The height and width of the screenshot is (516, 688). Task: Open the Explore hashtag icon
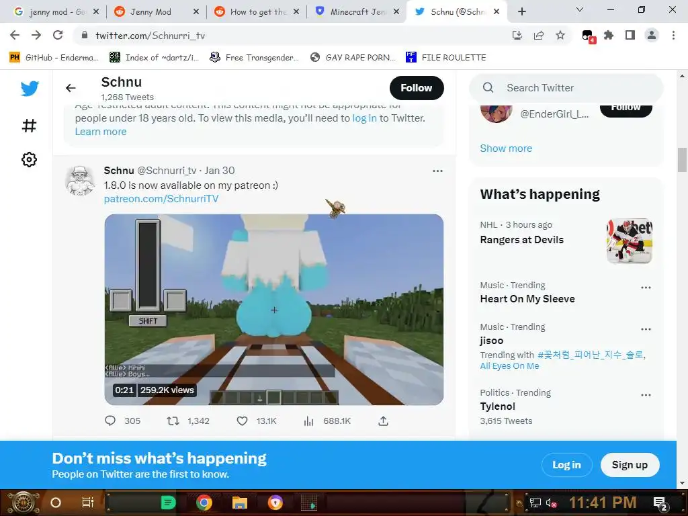click(30, 126)
